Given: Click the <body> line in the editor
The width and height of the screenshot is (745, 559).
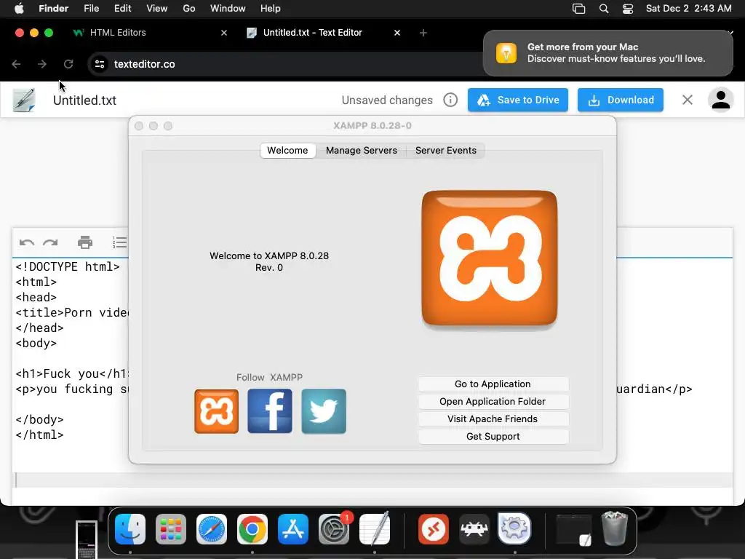Looking at the screenshot, I should coord(36,344).
